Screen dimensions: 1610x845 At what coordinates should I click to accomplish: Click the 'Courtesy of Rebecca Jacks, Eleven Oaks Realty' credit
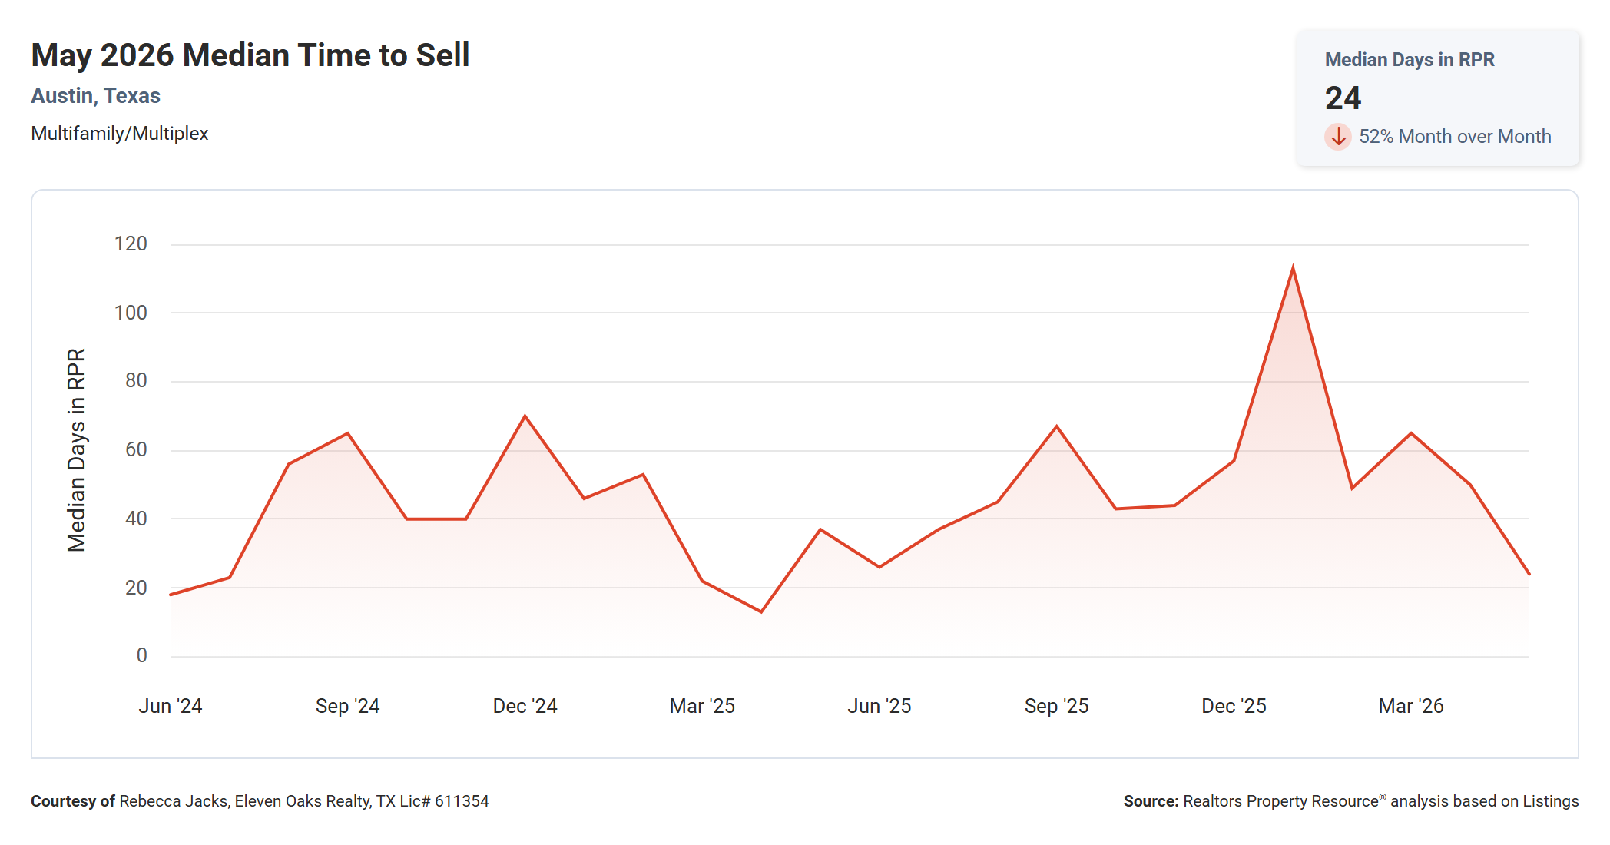260,801
